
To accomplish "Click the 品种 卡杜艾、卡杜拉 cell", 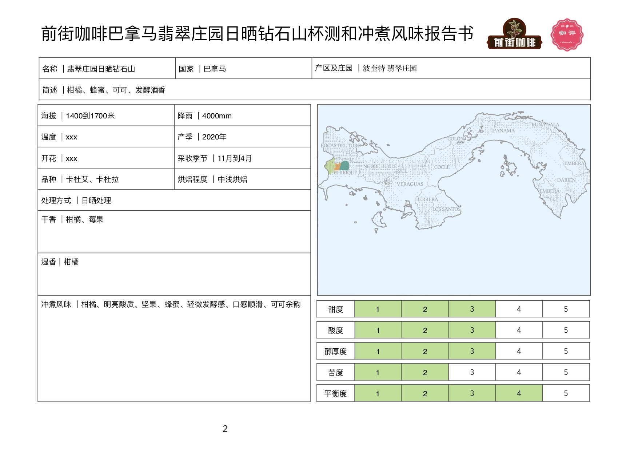I will pos(106,179).
